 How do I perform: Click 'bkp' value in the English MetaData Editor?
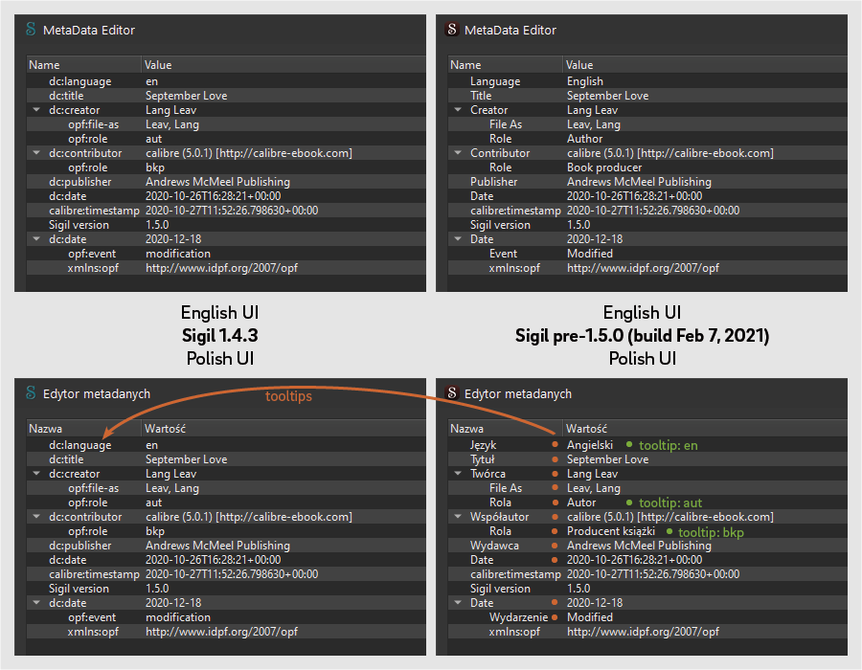tap(155, 167)
